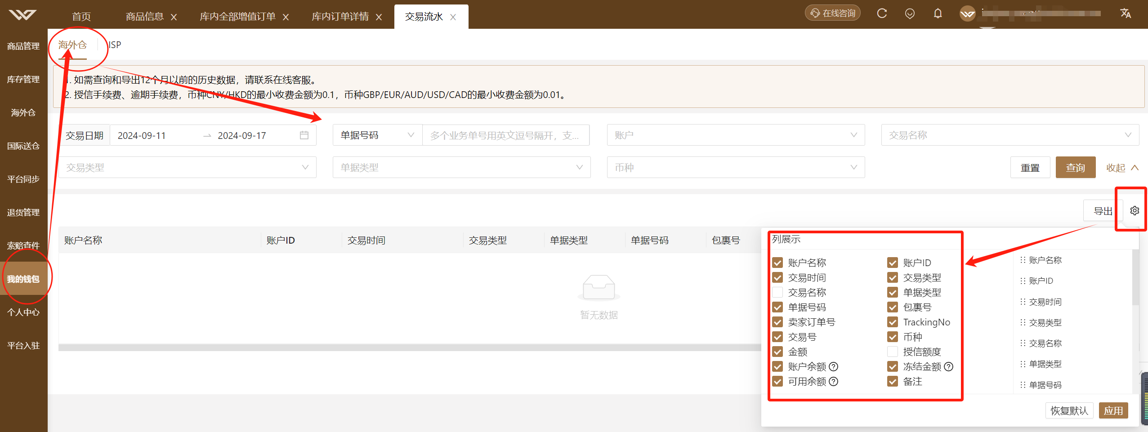
Task: Open the 交易名称 filter dropdown
Action: pyautogui.click(x=1010, y=135)
